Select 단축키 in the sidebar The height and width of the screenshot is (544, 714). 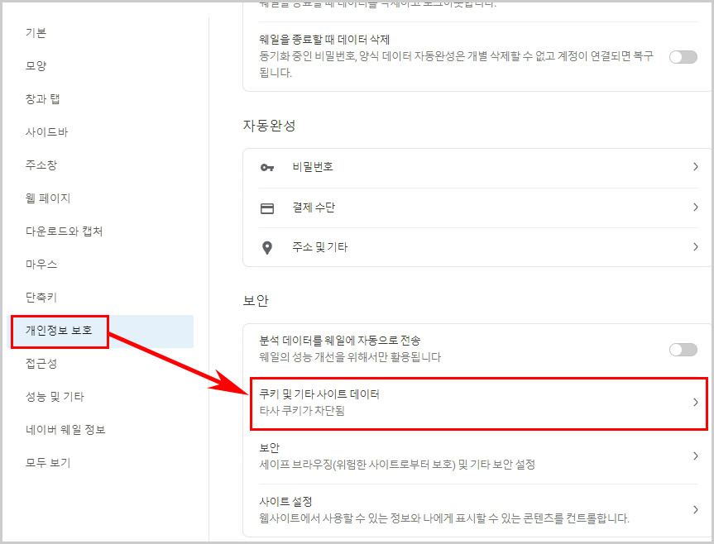click(41, 298)
